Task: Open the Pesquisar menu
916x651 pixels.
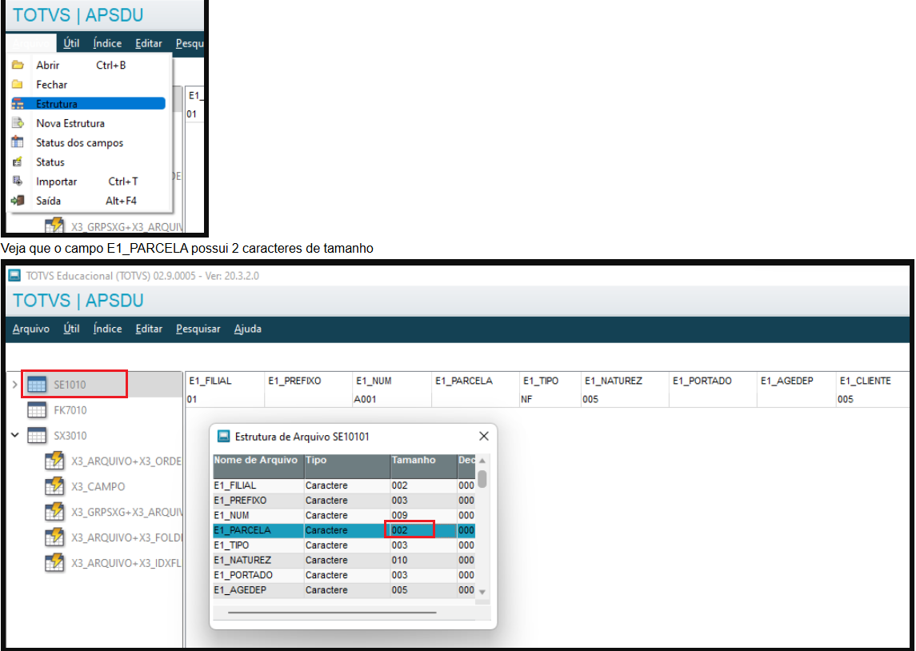Action: [x=198, y=329]
